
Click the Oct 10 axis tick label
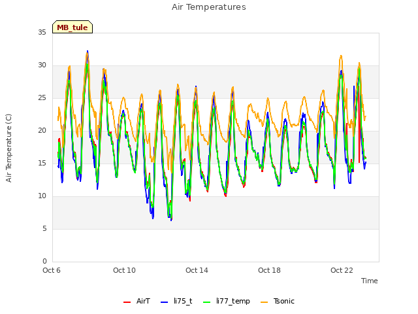pos(124,270)
